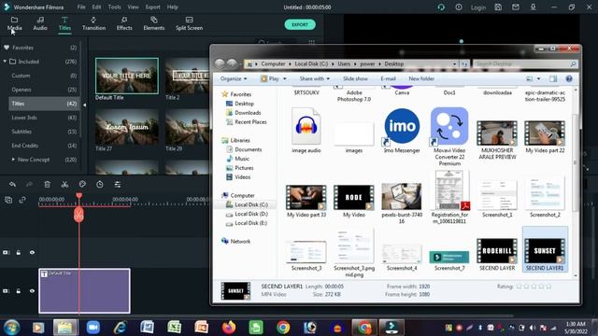Open the Transition tab
The height and width of the screenshot is (336, 598).
click(93, 23)
